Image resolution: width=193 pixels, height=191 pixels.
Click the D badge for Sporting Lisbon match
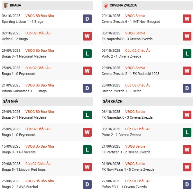point(87,19)
